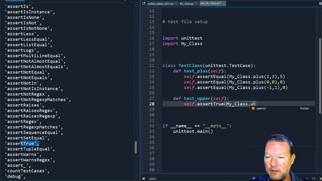Click 'assertTrue' in editor line 28
The height and width of the screenshot is (181, 322).
pyautogui.click(x=210, y=104)
